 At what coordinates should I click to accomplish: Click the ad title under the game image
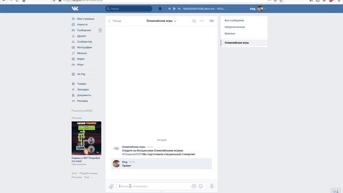pos(86,159)
